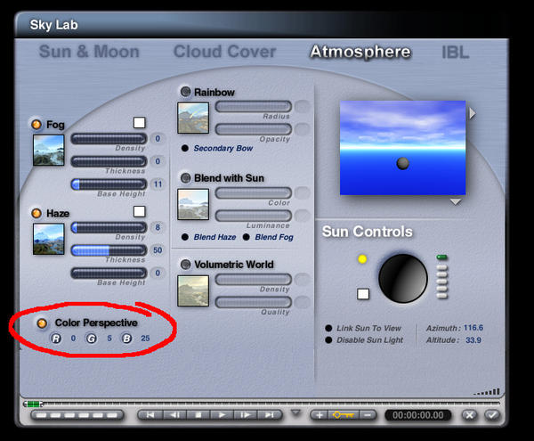Screen dimensions: 534x441
Task: Adjust the Fog Thickness slider
Action: (109, 161)
